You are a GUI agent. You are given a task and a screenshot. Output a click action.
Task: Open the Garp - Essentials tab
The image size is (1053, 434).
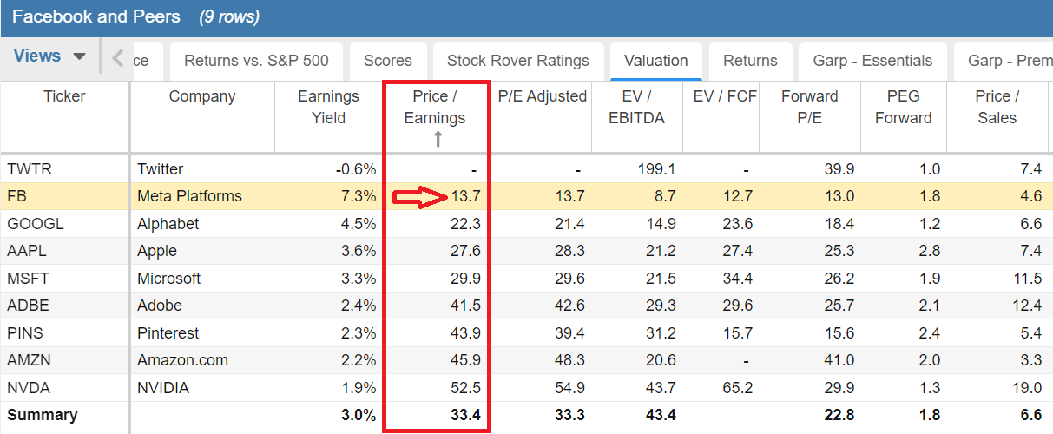872,61
